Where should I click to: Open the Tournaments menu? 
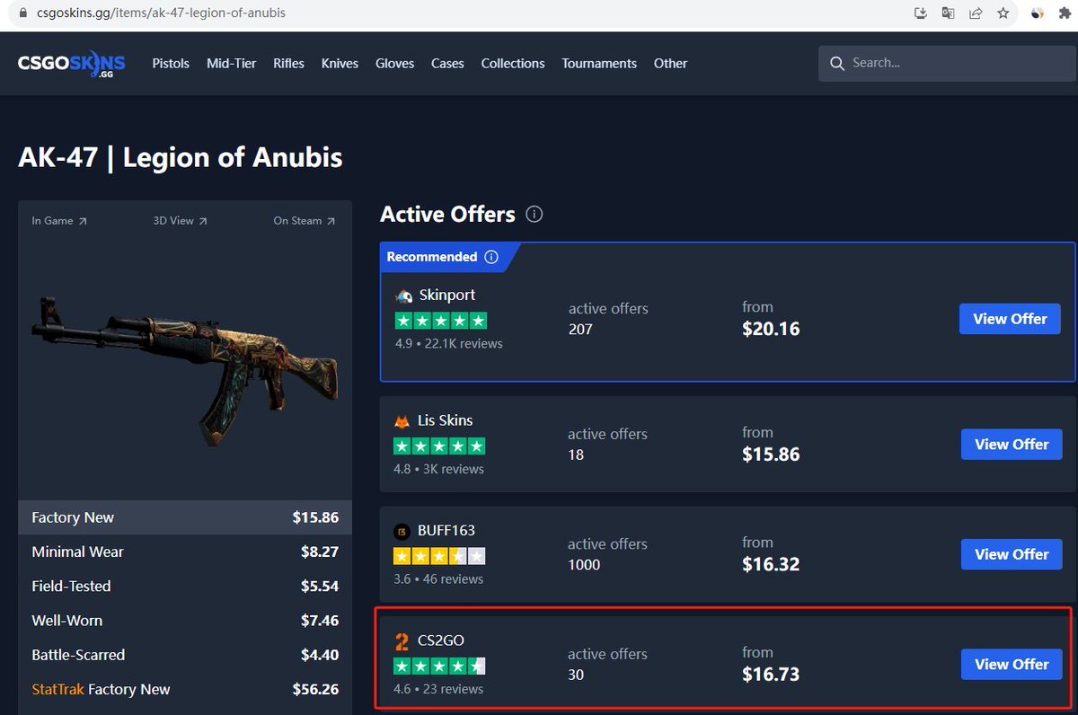(x=599, y=64)
